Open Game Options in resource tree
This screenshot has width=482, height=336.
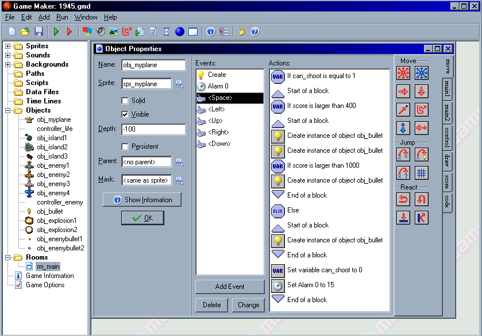[x=45, y=285]
